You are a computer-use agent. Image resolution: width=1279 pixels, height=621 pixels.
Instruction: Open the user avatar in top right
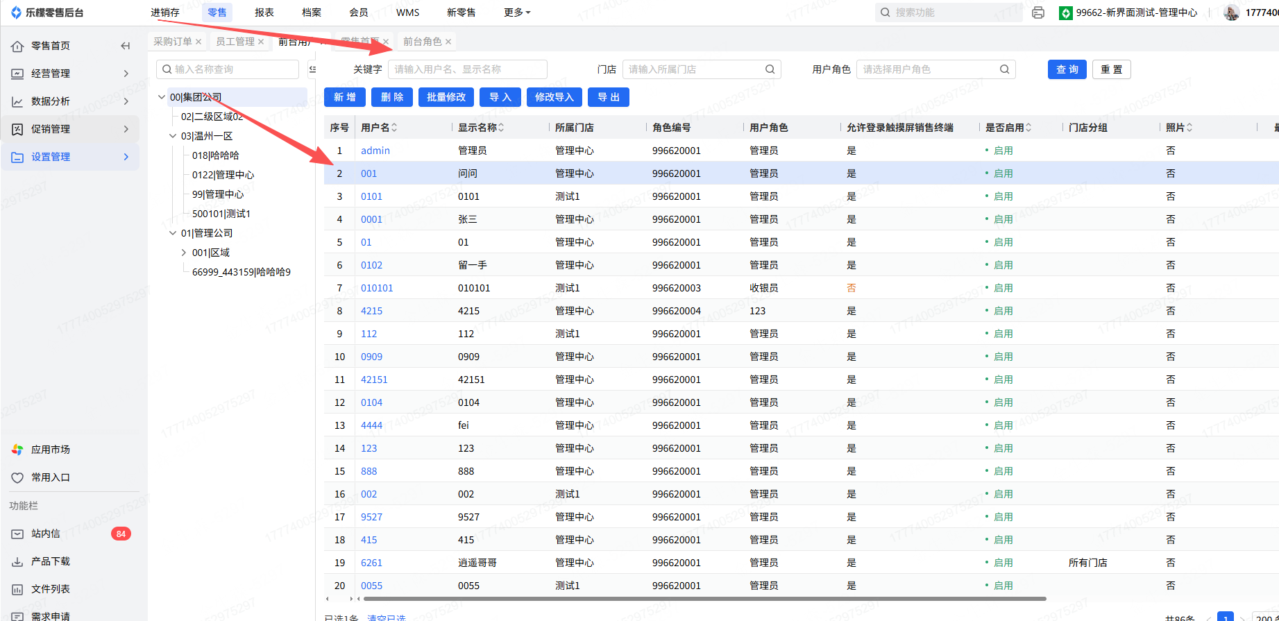point(1232,12)
